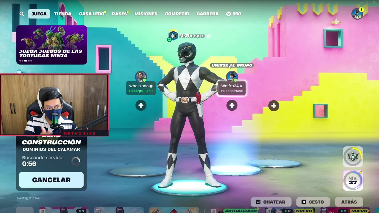Click the matchmaking loading spinner
This screenshot has height=213, width=379.
[76, 161]
